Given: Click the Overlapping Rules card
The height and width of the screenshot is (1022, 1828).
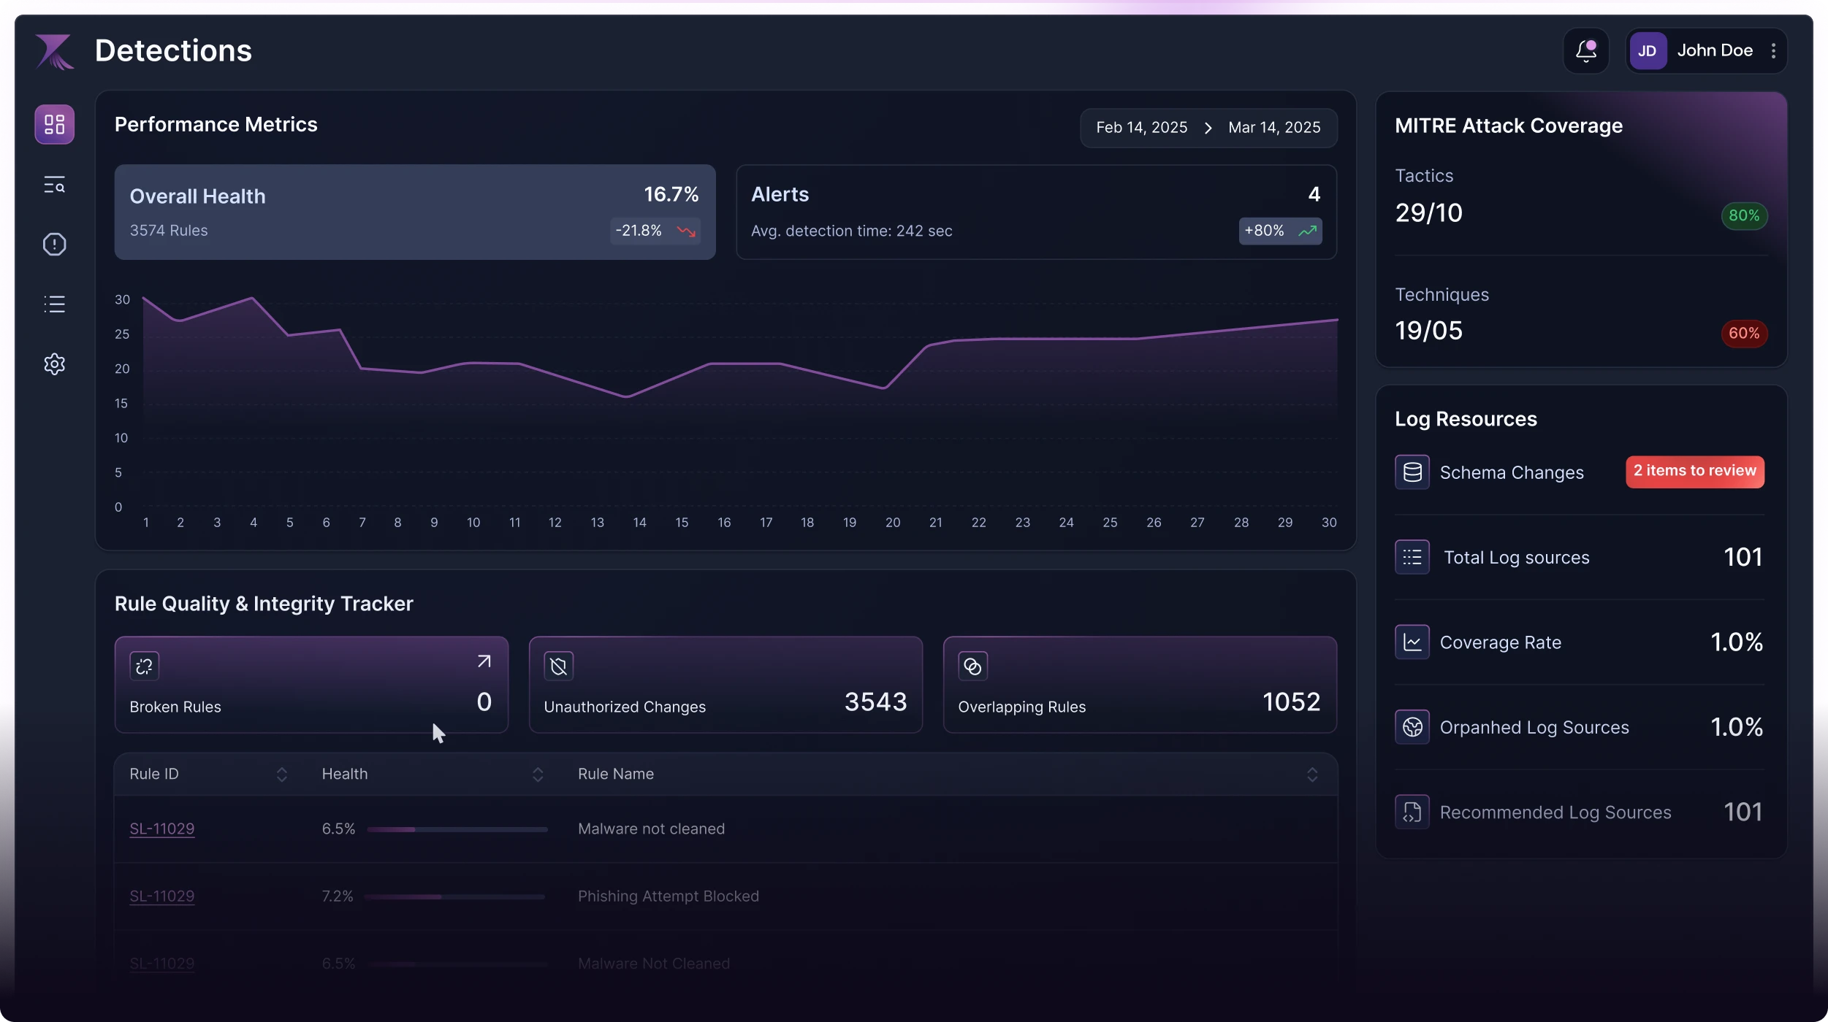Looking at the screenshot, I should pos(1140,685).
